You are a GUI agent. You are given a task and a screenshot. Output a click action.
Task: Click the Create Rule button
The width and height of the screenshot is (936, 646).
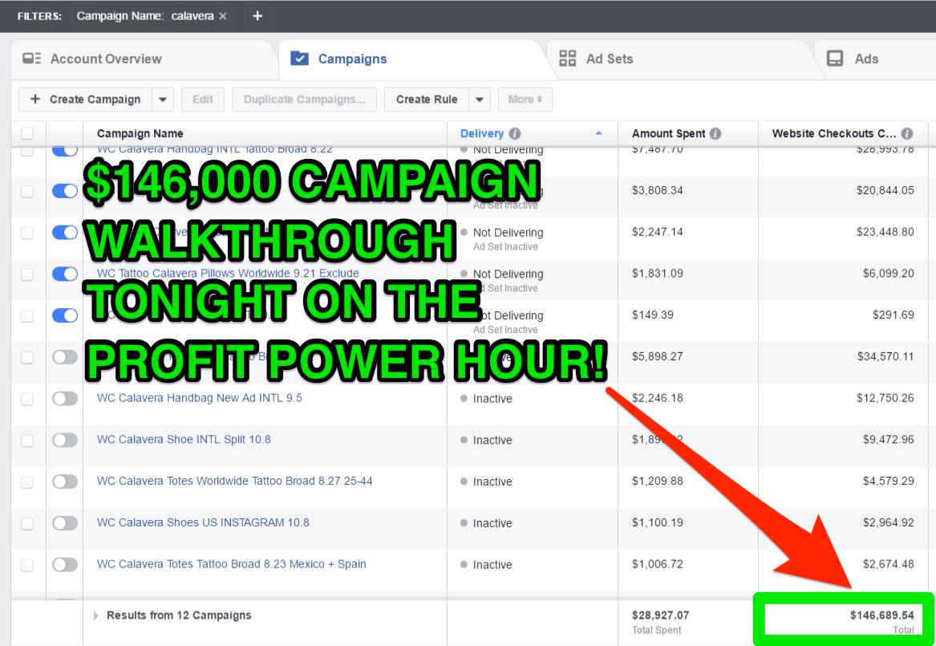426,100
